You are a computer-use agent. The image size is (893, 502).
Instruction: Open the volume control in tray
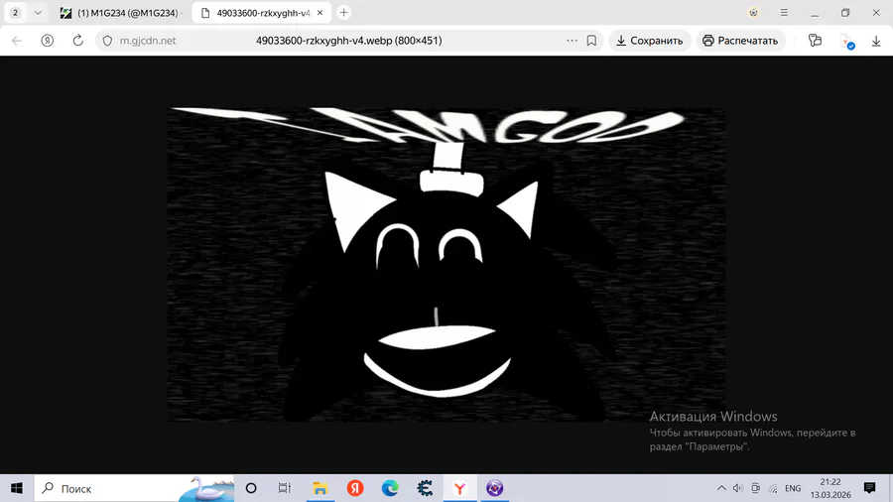(738, 488)
